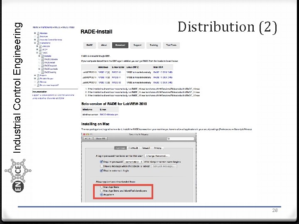Download RADE 11 Linux Local link
Screen dimensions: 299x224
(x=116, y=78)
